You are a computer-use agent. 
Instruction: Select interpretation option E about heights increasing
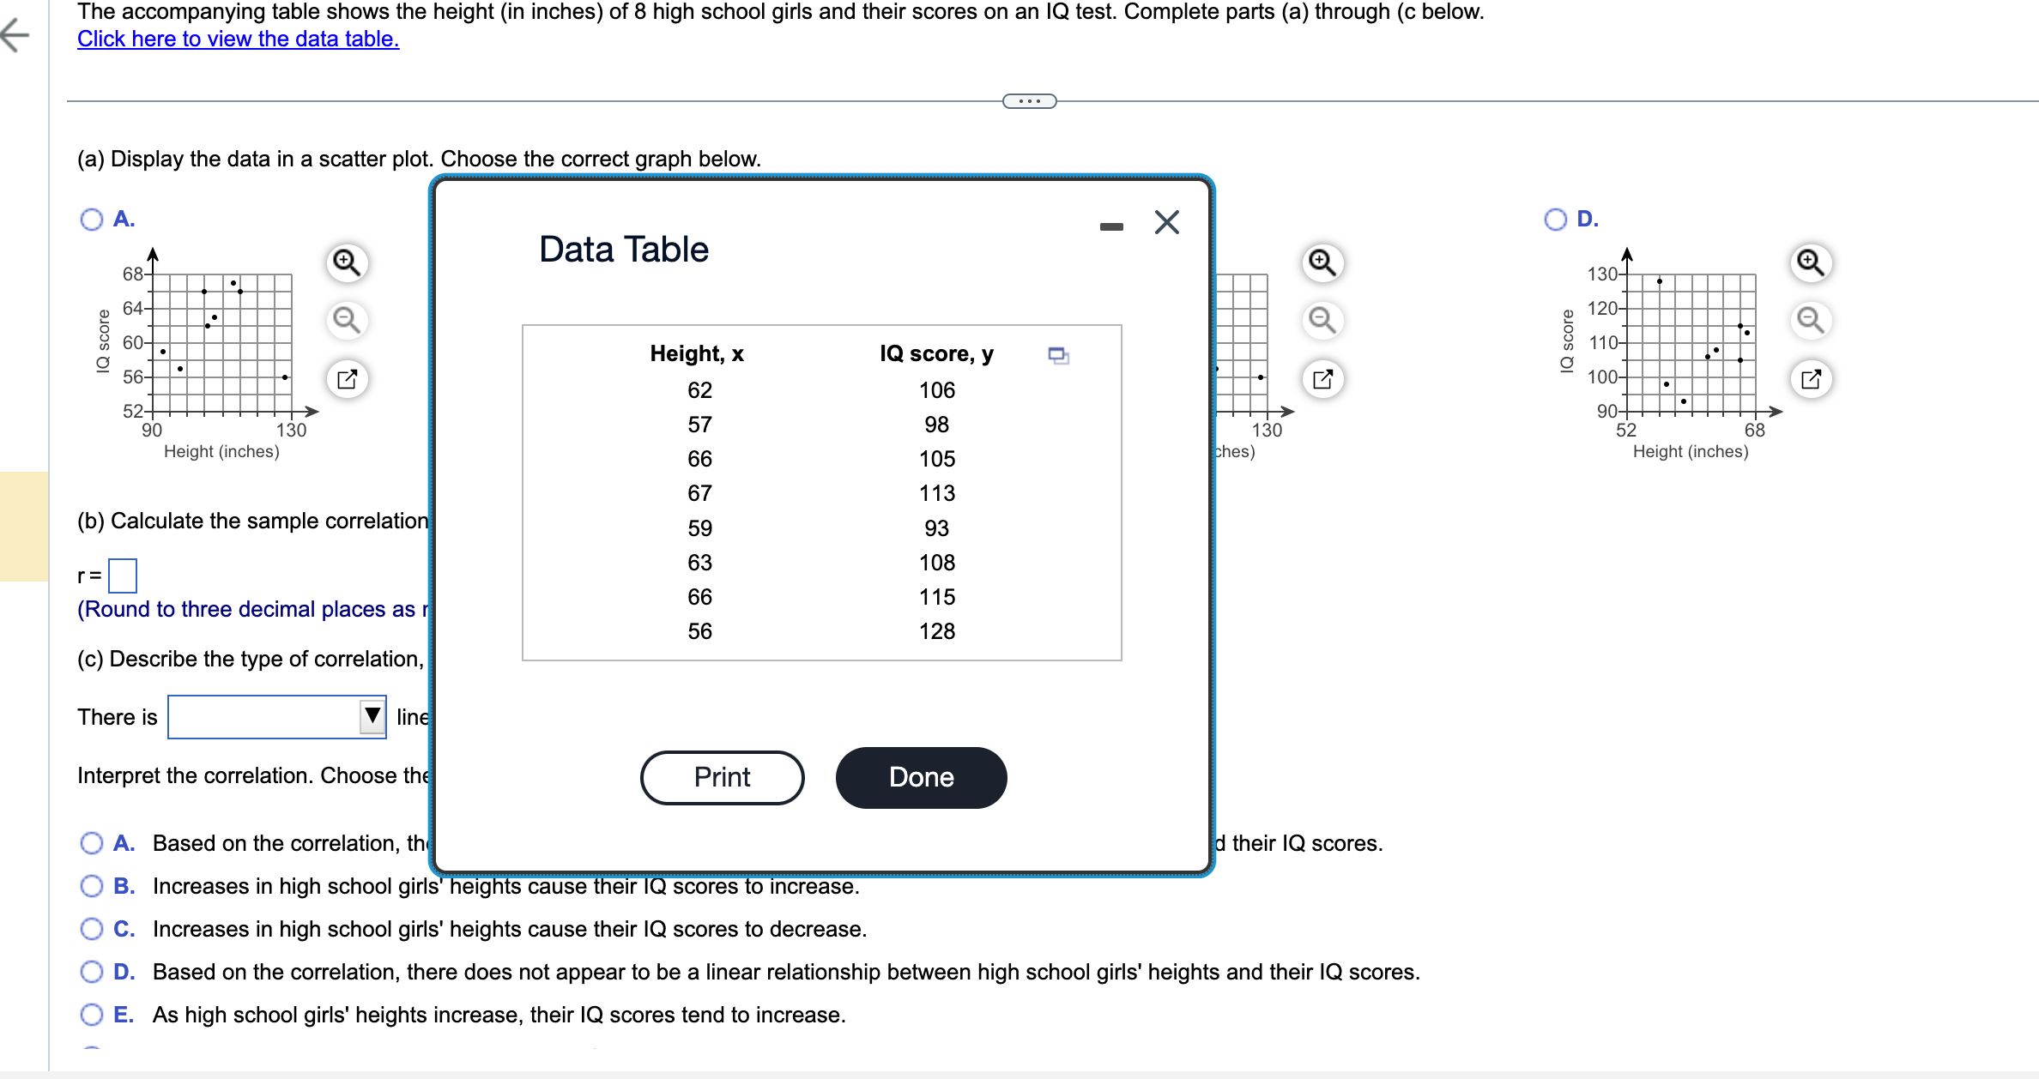91,1015
